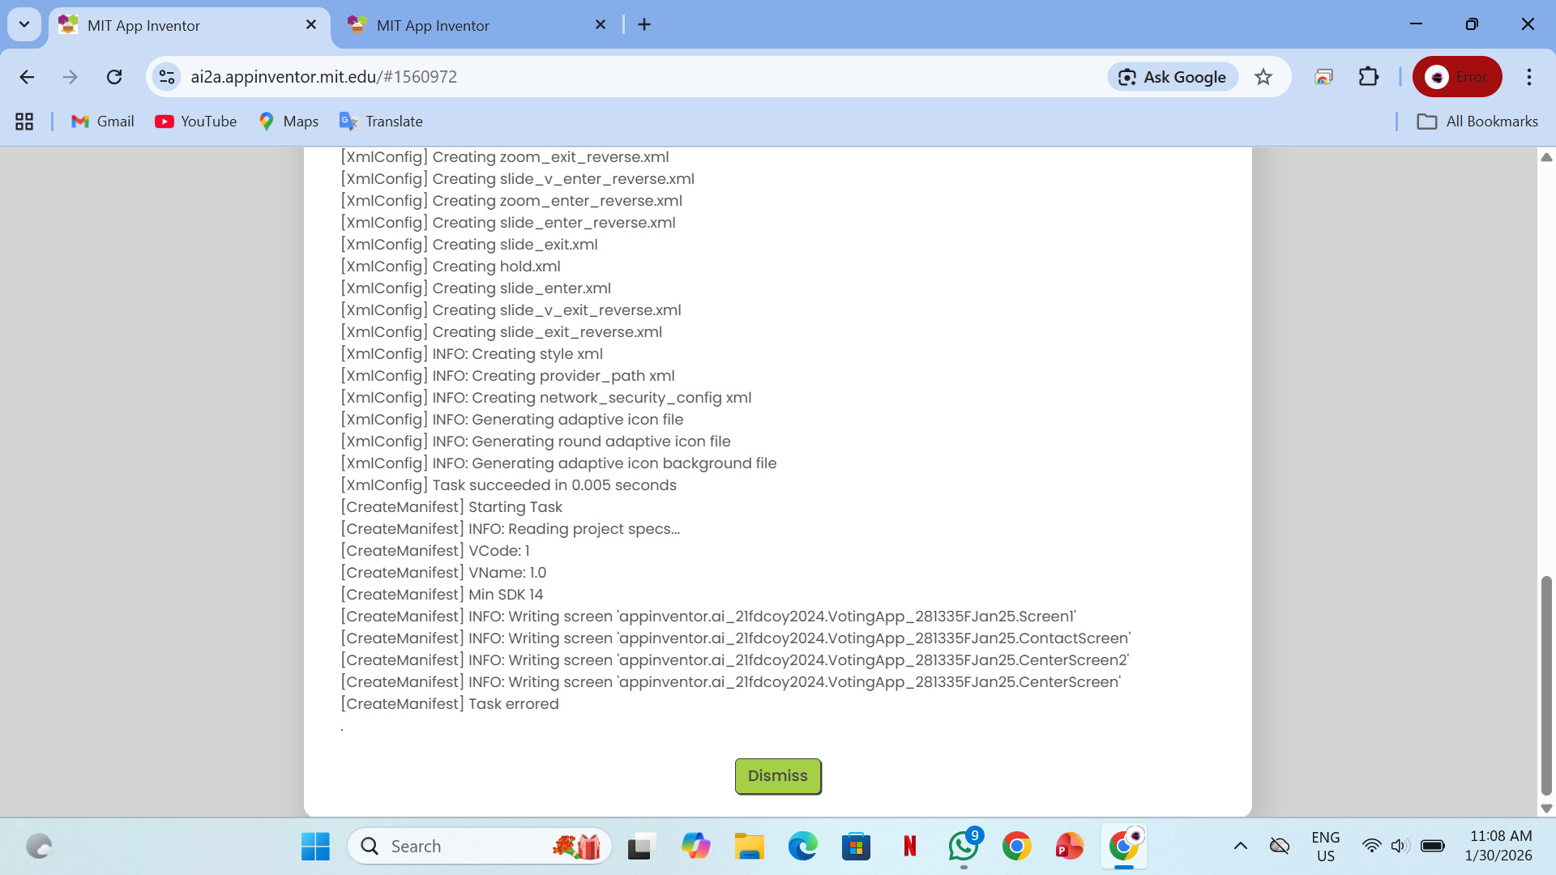This screenshot has width=1556, height=875.
Task: Close the first MIT App Inventor tab
Action: 311,25
